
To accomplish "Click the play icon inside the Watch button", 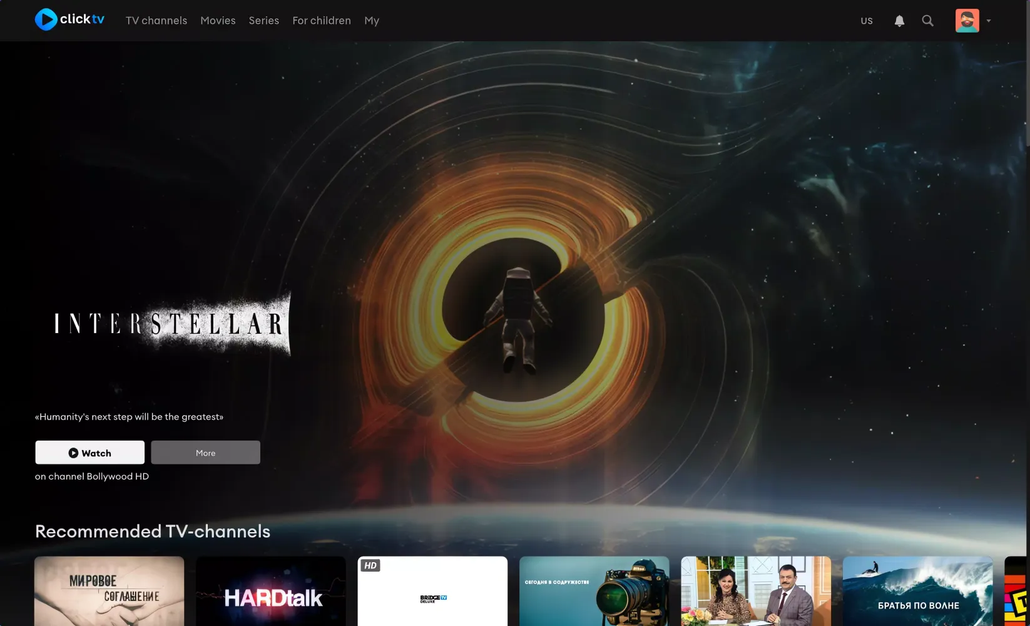I will [74, 453].
